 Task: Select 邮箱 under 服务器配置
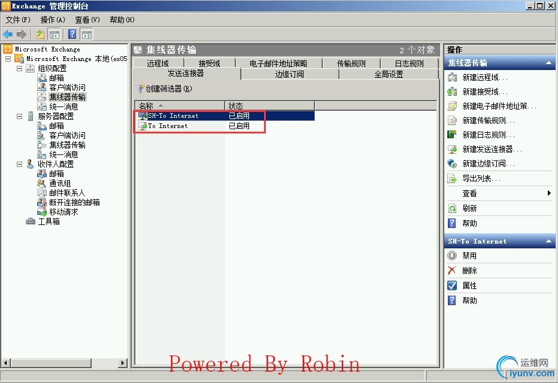(57, 126)
